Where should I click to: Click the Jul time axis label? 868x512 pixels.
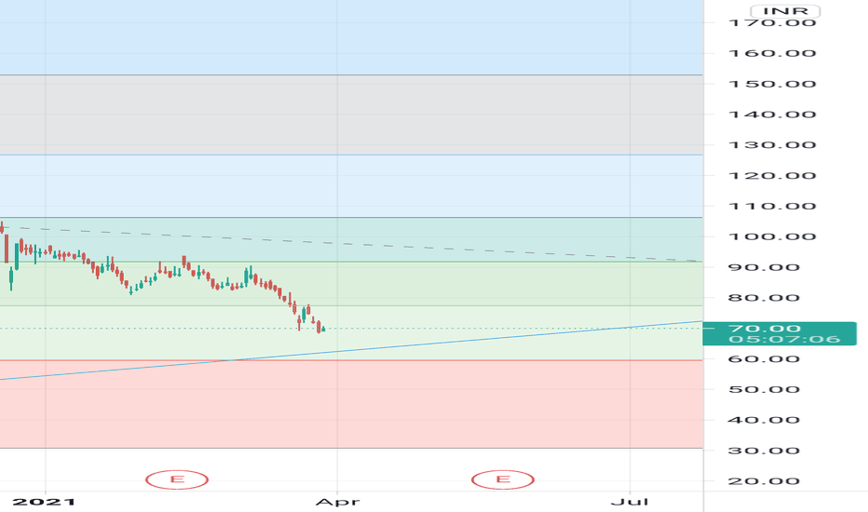(630, 502)
